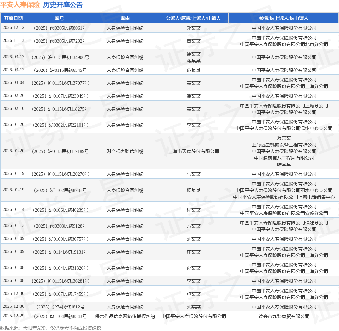Click the 侵害作品信息网络传播权纠纷 cell

pyautogui.click(x=125, y=316)
